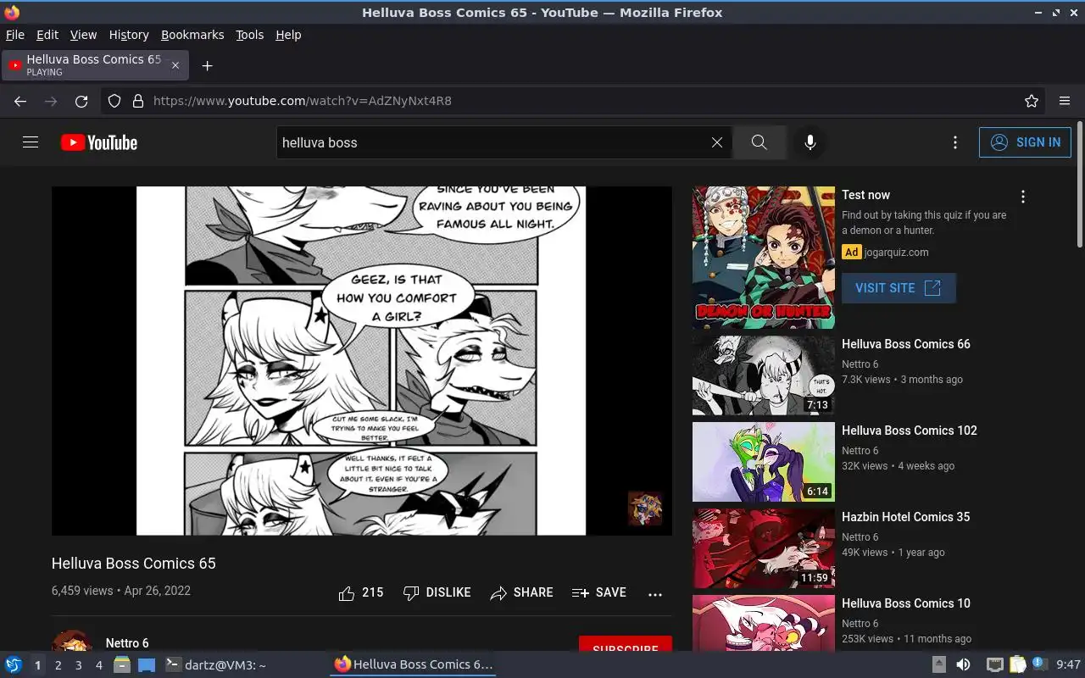Click the Firefox taskbar entry
The width and height of the screenshot is (1085, 678).
click(x=413, y=664)
